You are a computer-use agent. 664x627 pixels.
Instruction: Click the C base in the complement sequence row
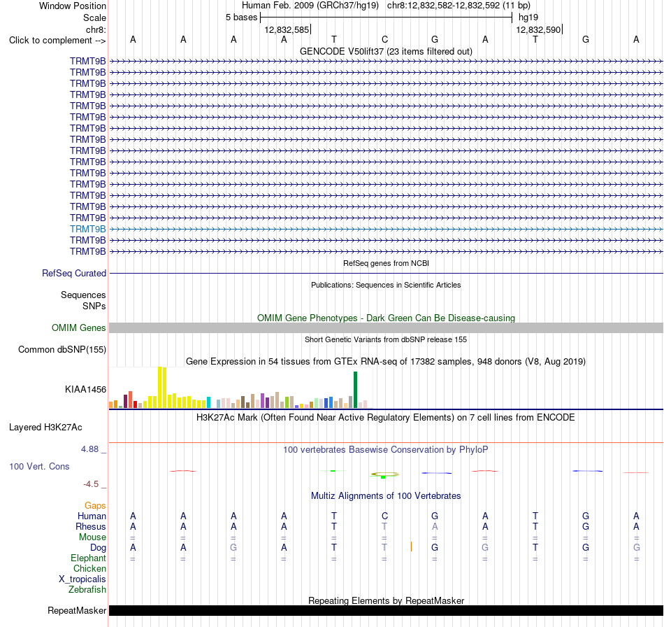coord(384,39)
